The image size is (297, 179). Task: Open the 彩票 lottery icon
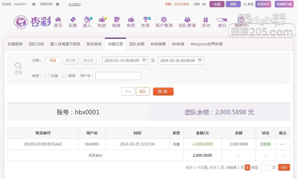coord(73,19)
